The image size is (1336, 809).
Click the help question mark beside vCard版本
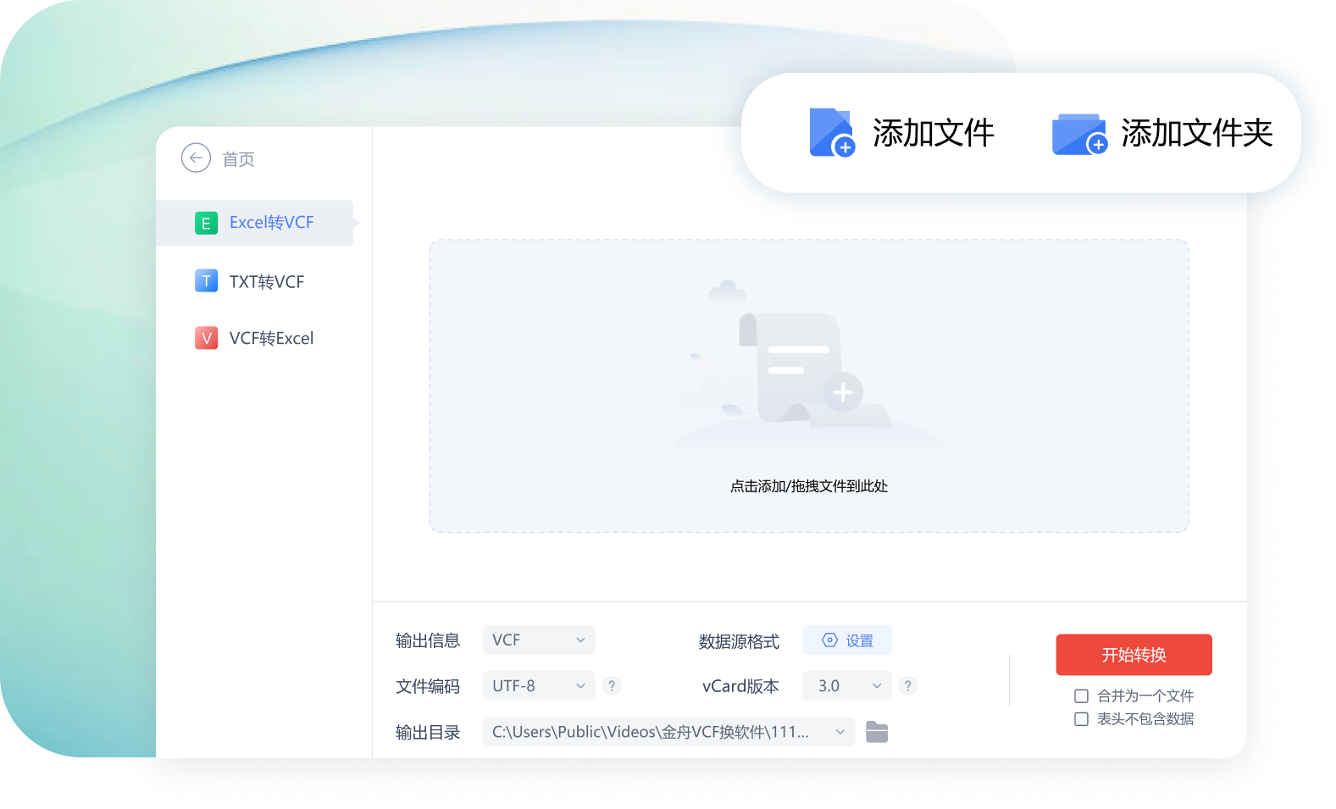[907, 686]
